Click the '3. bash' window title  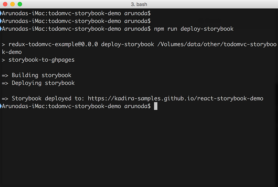click(x=139, y=4)
